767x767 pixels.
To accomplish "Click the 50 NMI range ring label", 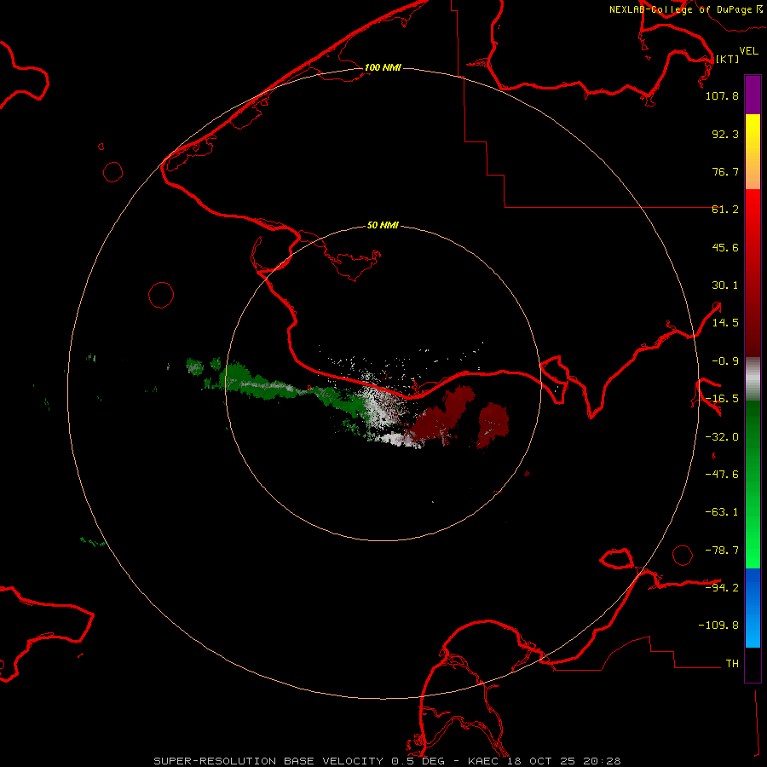I will [x=383, y=225].
